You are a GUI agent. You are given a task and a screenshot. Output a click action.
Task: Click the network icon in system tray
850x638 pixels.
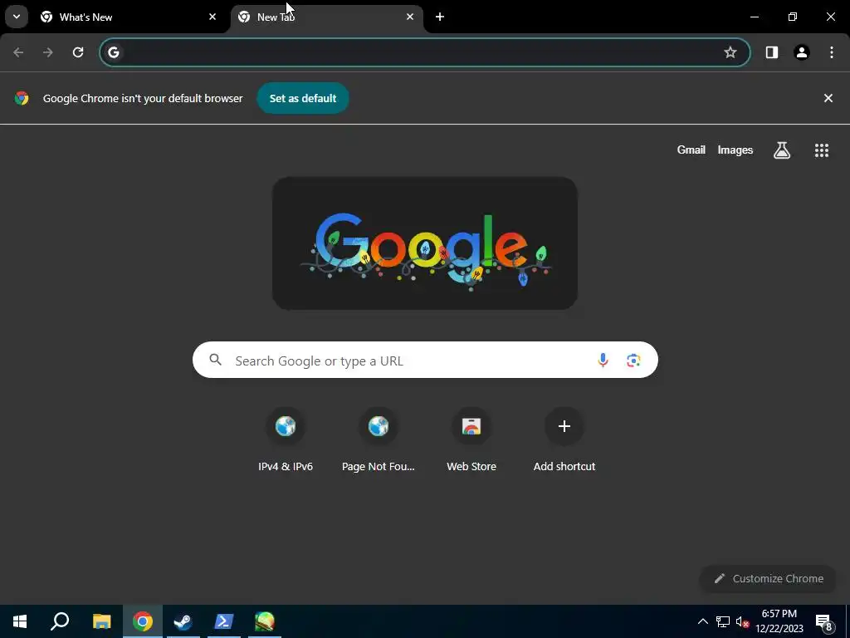(x=723, y=621)
